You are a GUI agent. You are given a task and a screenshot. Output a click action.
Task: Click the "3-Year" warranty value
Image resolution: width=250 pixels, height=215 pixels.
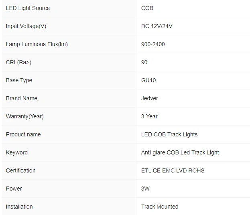point(149,116)
